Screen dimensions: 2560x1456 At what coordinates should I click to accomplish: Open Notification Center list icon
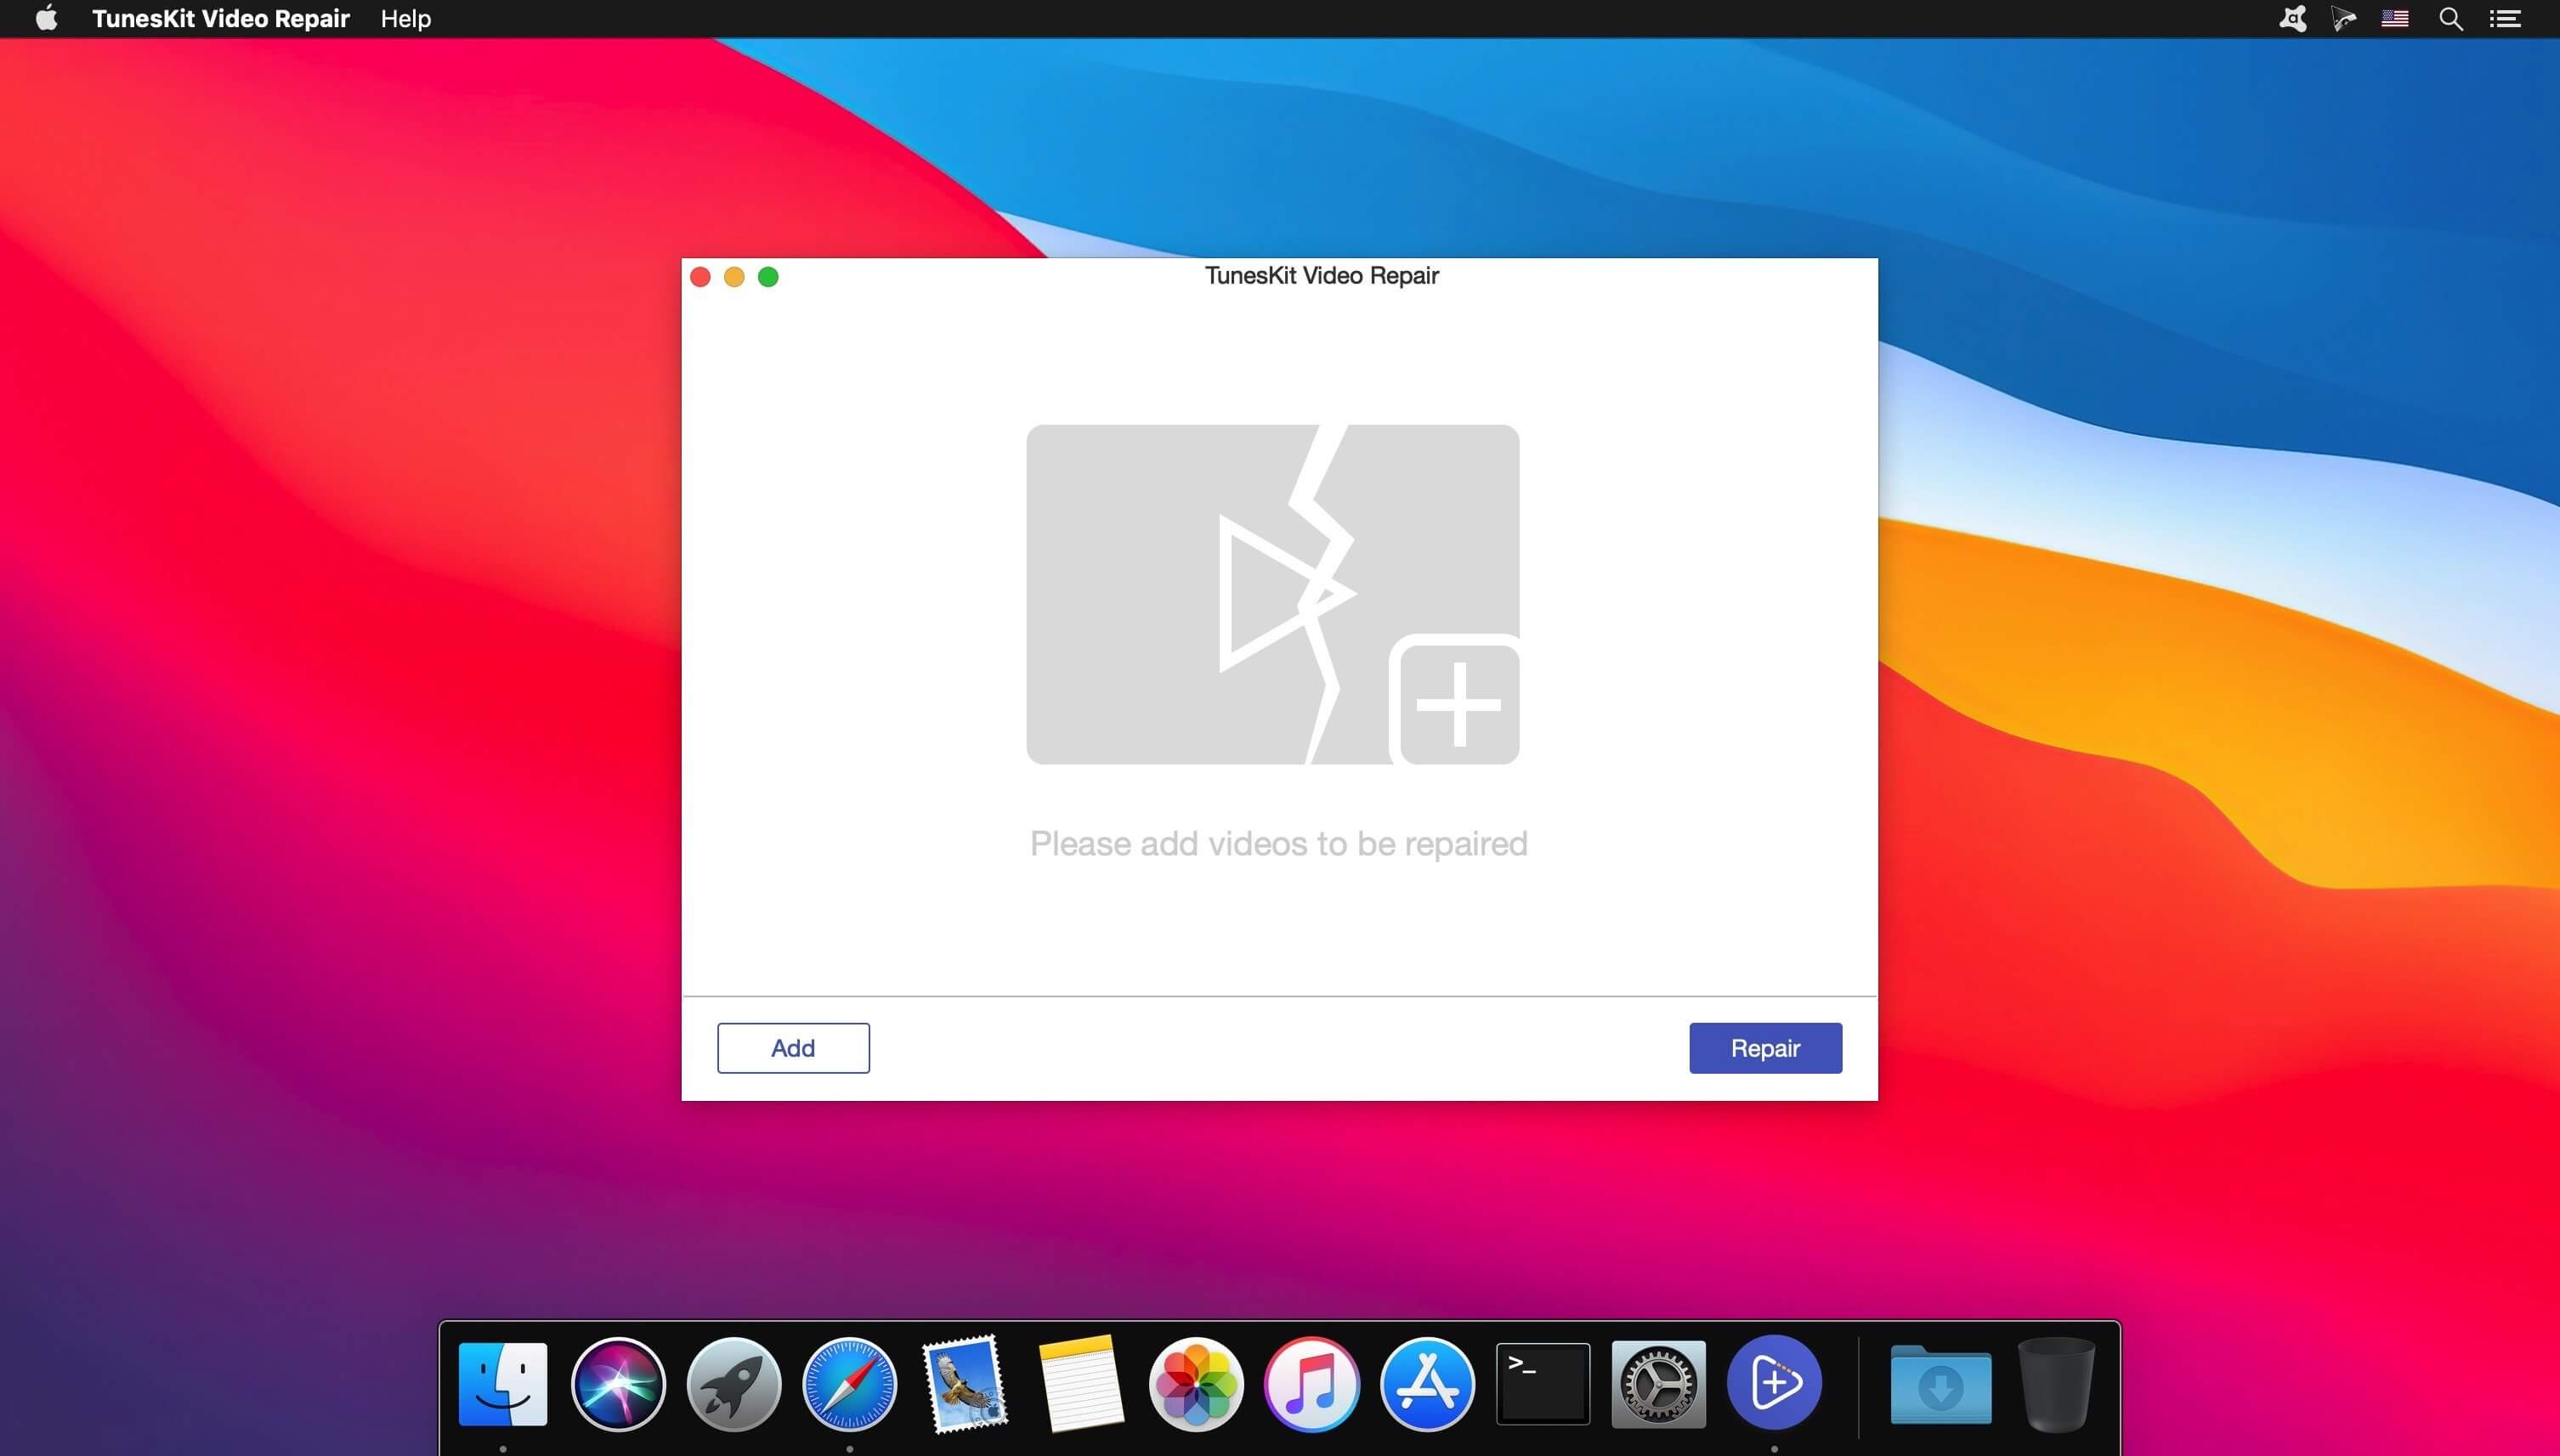[x=2505, y=19]
